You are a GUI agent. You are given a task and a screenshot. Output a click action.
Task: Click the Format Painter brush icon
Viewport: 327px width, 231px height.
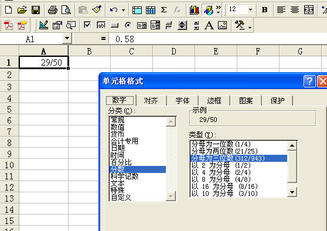click(x=96, y=10)
